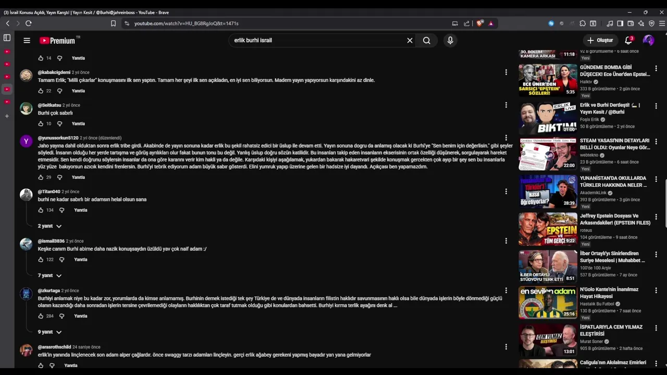
Task: Open the Leo AI sparkle icon
Action: click(641, 23)
